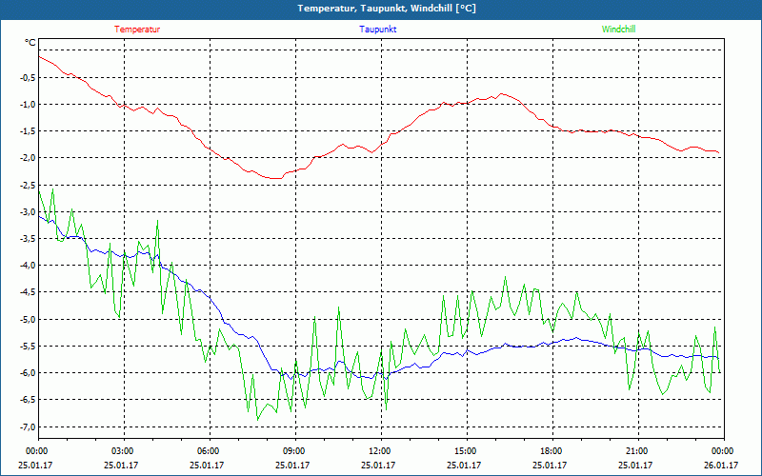This screenshot has height=476, width=762.
Task: Click the -5,0 y-axis label
Action: [28, 320]
